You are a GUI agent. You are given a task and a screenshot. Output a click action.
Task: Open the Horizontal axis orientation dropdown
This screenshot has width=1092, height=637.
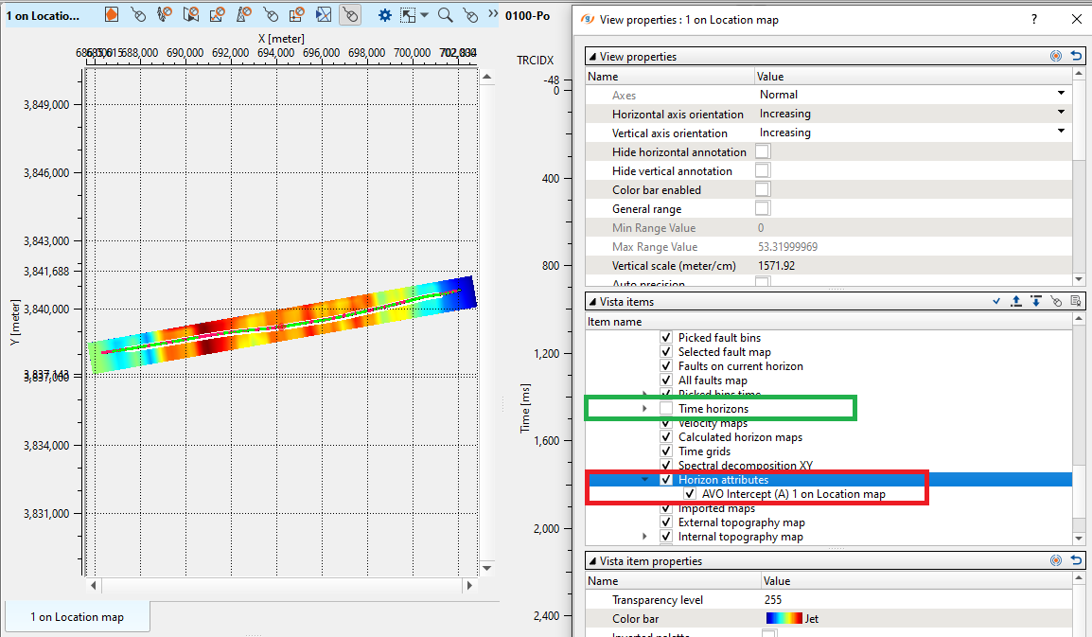(x=1061, y=114)
